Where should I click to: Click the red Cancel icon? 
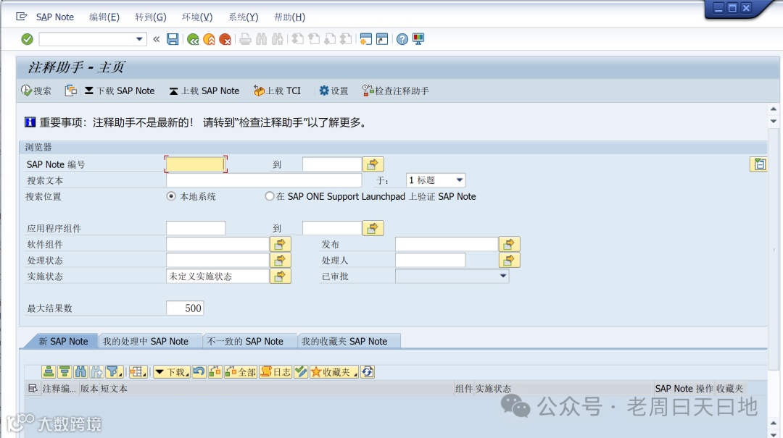tap(225, 39)
